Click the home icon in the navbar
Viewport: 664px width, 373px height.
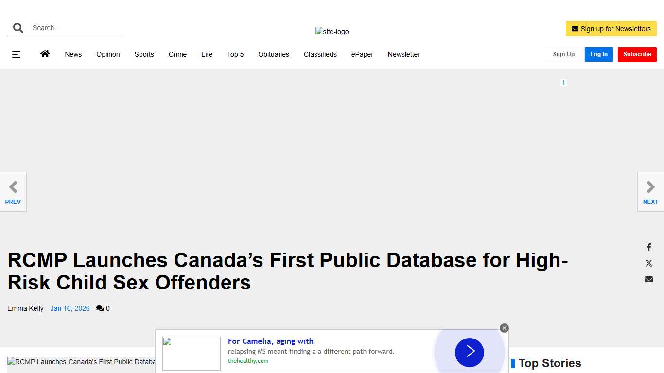click(45, 54)
